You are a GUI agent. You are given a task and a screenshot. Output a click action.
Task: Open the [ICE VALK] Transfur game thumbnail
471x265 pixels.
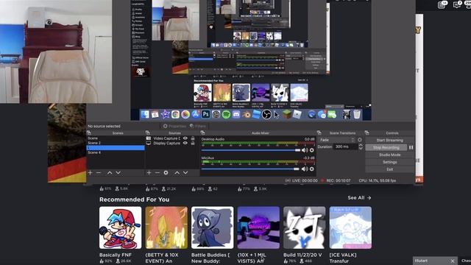click(x=350, y=227)
